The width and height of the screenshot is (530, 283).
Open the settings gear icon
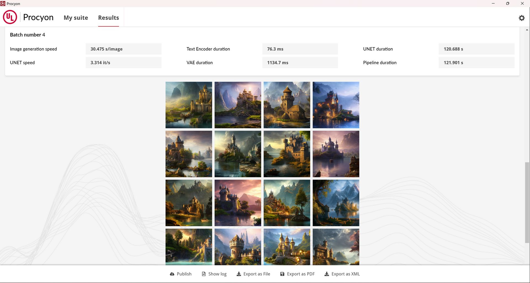coord(521,18)
